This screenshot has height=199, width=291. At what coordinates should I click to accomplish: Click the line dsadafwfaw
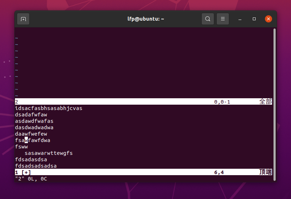pos(31,115)
